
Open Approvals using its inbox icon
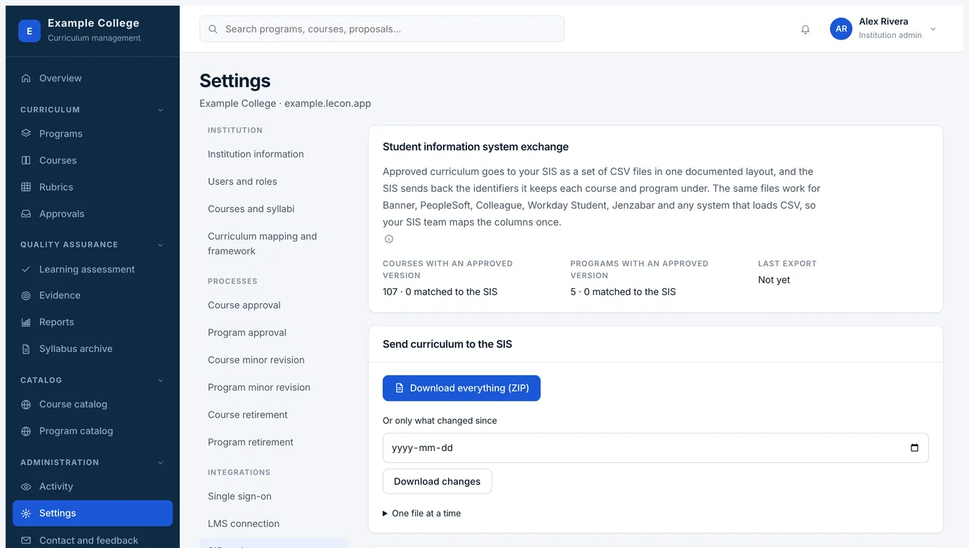(26, 214)
